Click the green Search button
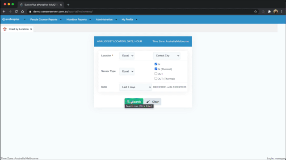The image size is (286, 160). click(x=134, y=102)
